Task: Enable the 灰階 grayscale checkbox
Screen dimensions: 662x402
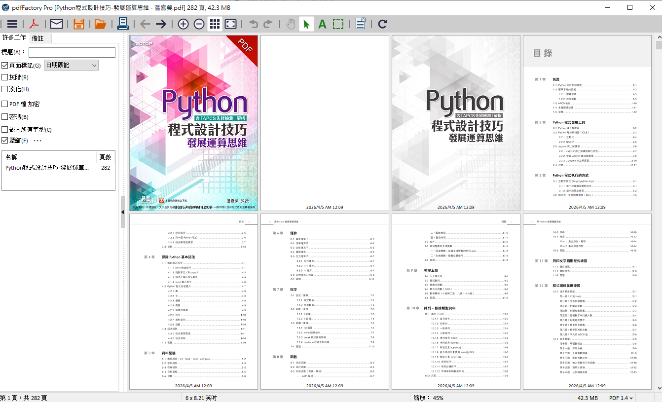Action: tap(5, 77)
